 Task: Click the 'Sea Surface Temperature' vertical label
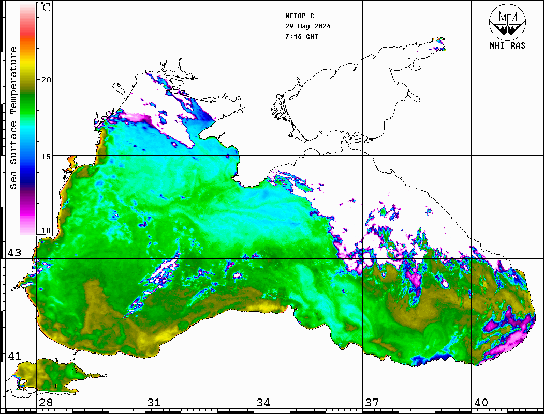(x=13, y=118)
